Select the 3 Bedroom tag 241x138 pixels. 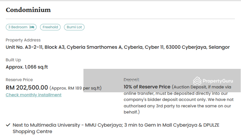(x=21, y=27)
